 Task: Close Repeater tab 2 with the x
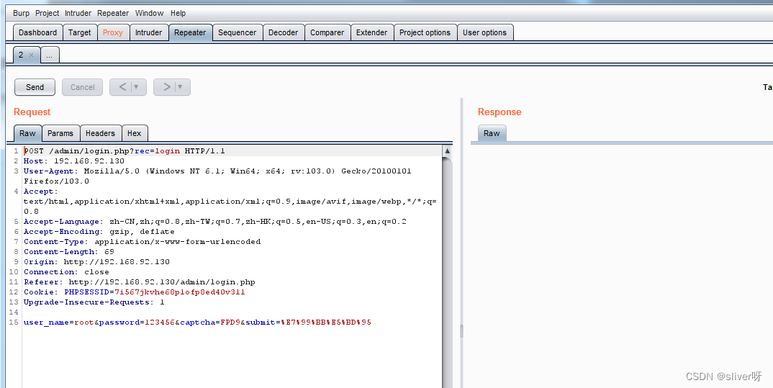(32, 55)
